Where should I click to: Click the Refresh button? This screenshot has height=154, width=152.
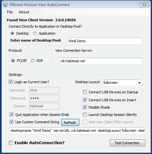point(70,123)
